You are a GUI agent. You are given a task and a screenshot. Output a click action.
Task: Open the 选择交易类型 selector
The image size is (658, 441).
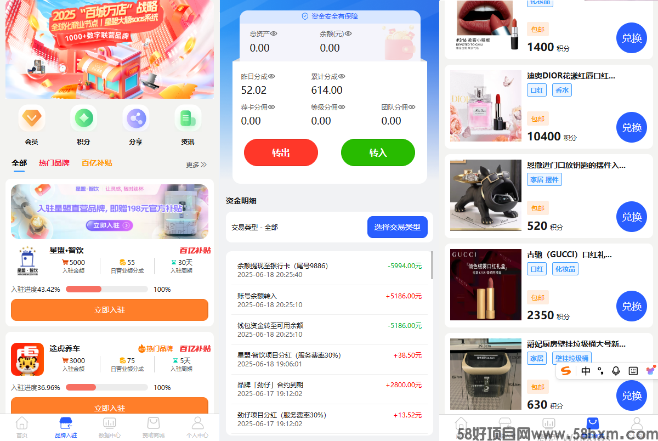pyautogui.click(x=398, y=227)
